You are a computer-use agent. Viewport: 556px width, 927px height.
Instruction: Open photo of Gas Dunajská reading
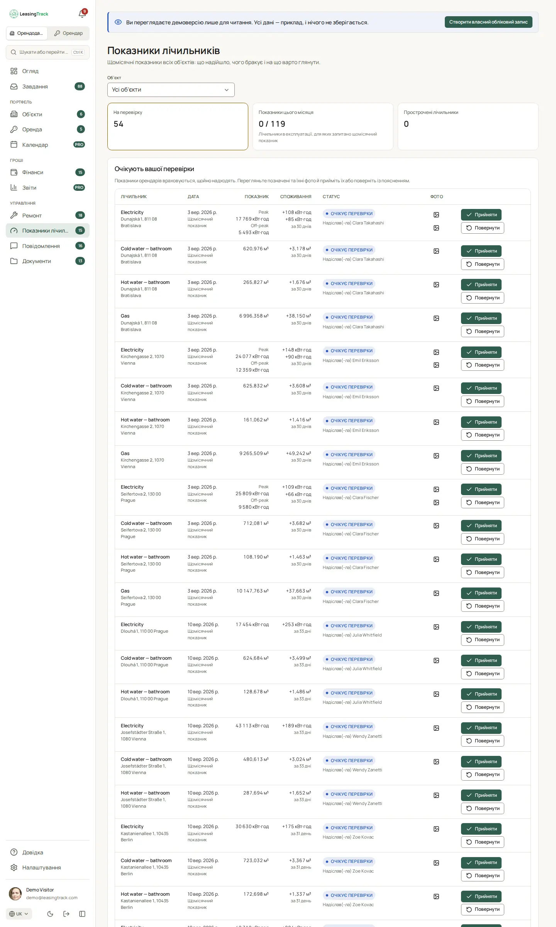click(436, 318)
